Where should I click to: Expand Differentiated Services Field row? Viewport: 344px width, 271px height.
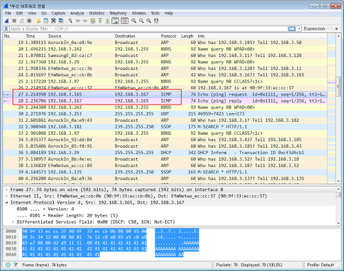coord(13,222)
